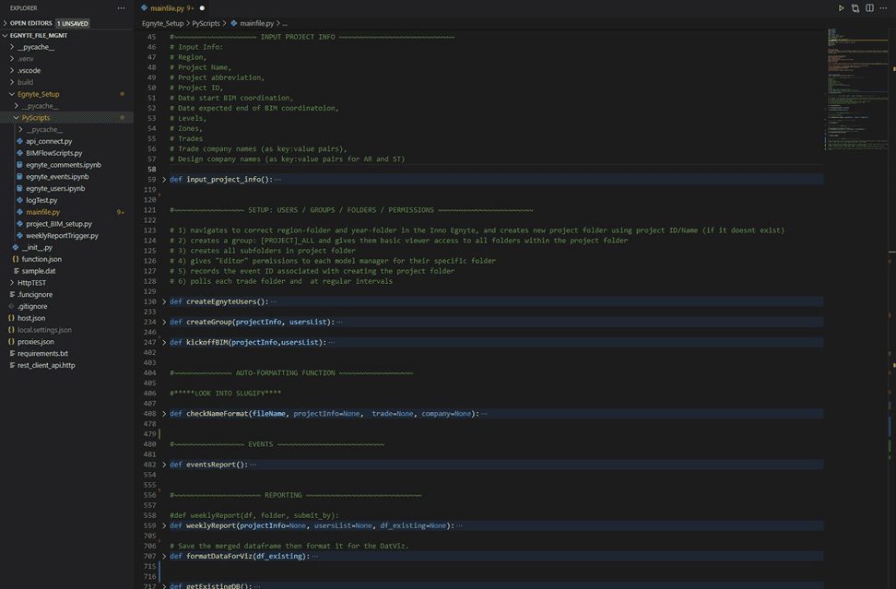Open BIMFlowScripts.py in the explorer
This screenshot has width=896, height=589.
coord(53,153)
